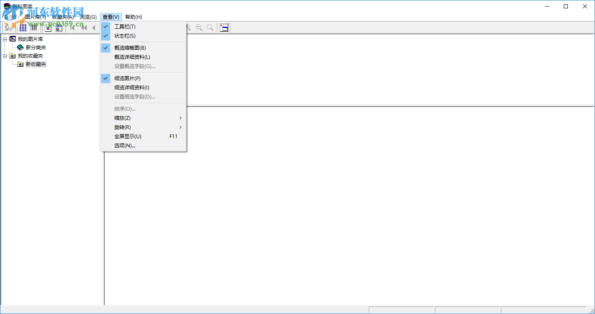Viewport: 595px width, 314px height.
Task: Collapse the 我的收藏夹 tree node
Action: [5, 56]
